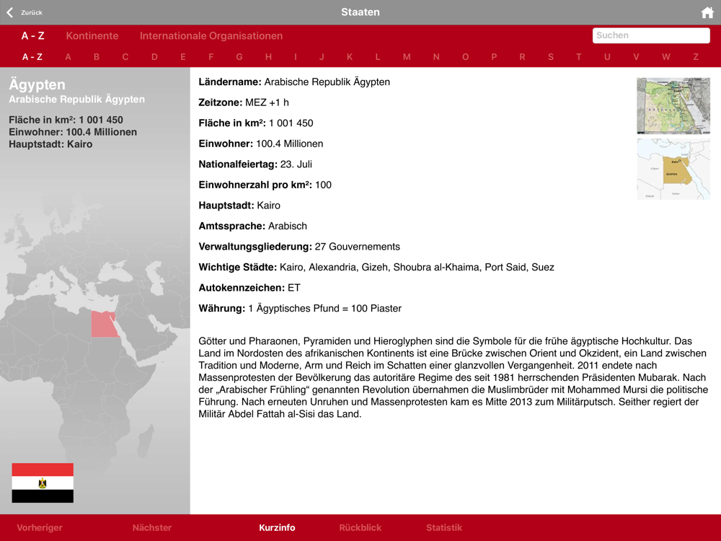This screenshot has height=541, width=721.
Task: Open the Internationale Organisationen tab
Action: [211, 36]
